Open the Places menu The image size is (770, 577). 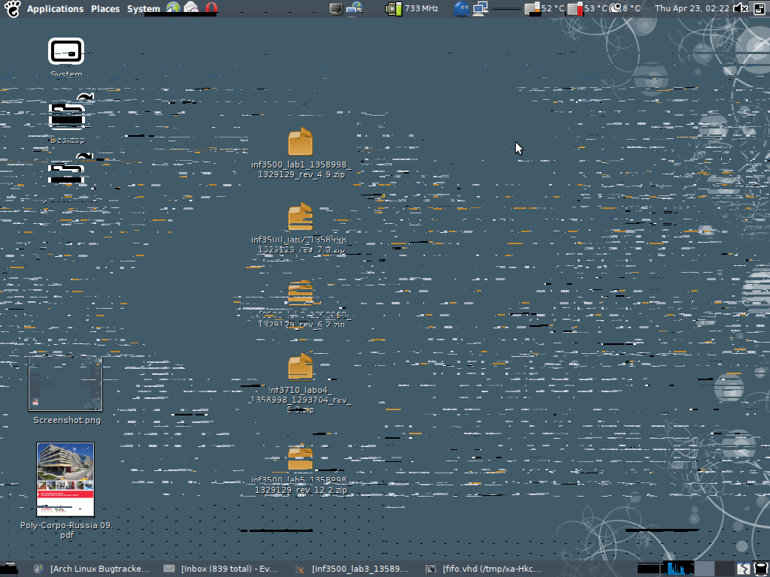[x=105, y=9]
